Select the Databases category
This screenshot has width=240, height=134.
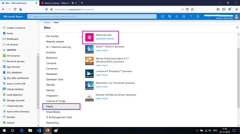52,74
